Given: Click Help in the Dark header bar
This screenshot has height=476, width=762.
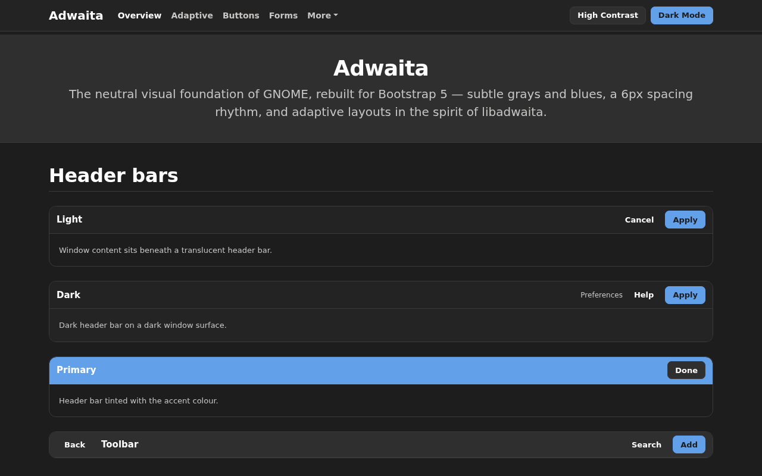Looking at the screenshot, I should (644, 295).
